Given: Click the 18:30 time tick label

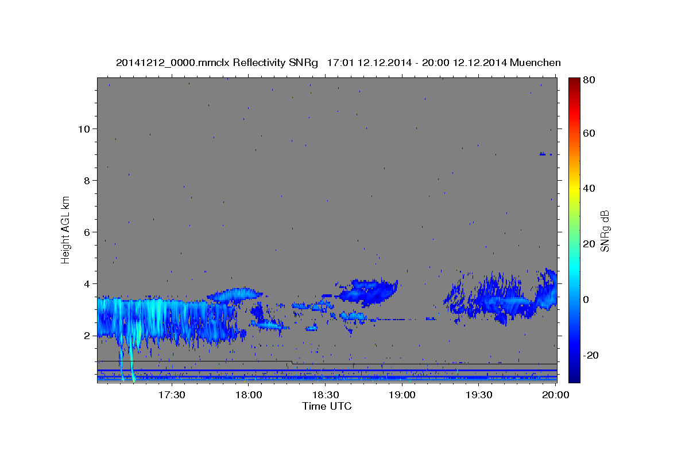Looking at the screenshot, I should coord(326,395).
